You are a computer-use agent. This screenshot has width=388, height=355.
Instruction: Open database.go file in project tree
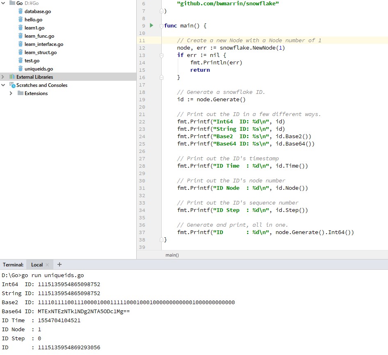38,11
